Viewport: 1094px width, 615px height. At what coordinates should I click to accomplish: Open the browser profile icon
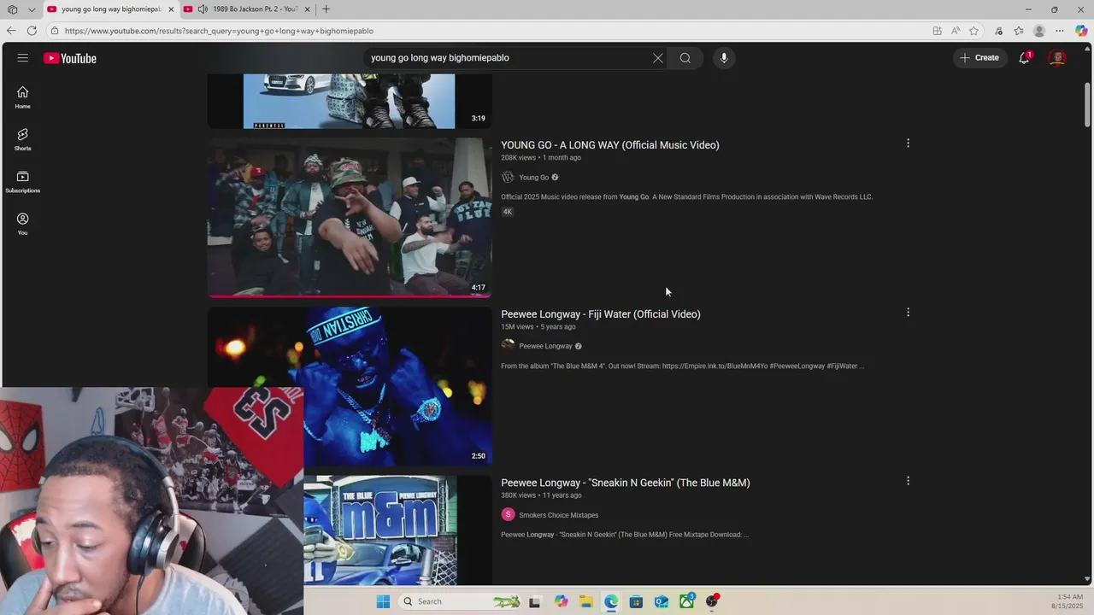[1039, 31]
